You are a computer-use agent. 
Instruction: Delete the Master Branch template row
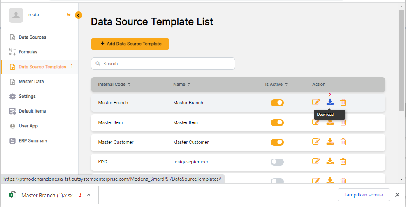343,102
